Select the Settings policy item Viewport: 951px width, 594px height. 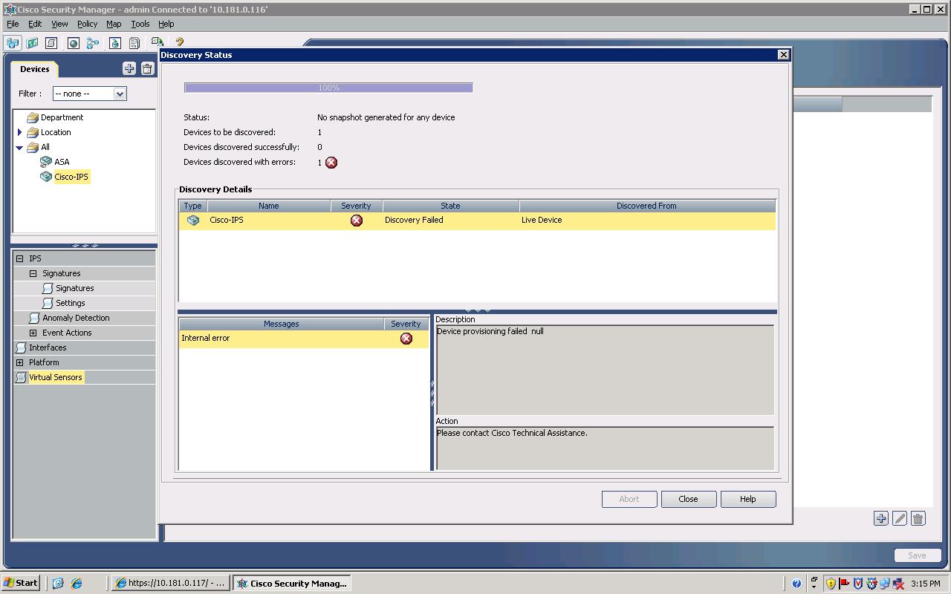tap(70, 303)
